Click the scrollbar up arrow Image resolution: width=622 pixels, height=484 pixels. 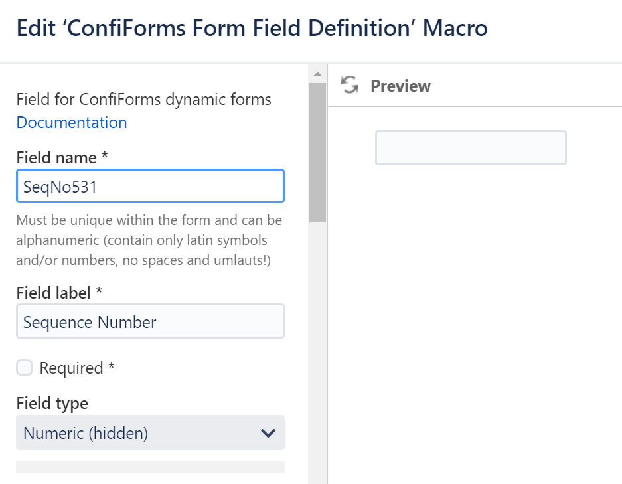point(317,73)
